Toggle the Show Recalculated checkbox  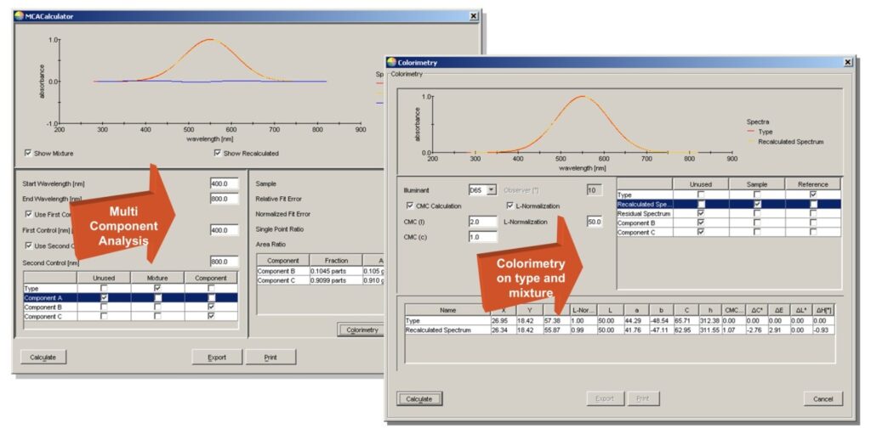point(217,153)
